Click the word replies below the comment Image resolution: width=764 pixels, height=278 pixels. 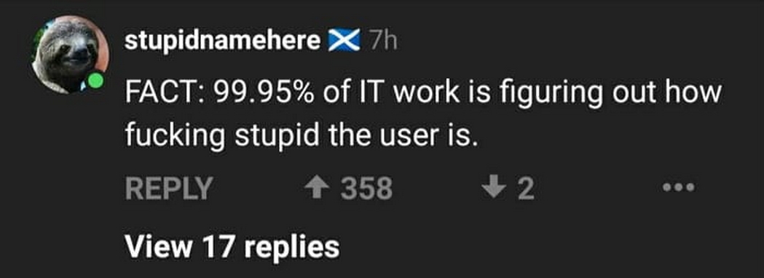pos(291,247)
